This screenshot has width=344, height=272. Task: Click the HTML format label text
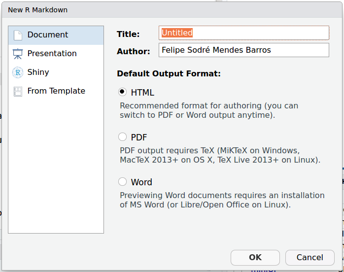point(142,93)
